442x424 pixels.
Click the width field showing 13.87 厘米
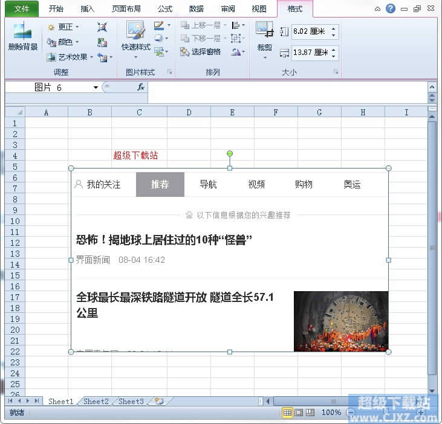tap(310, 53)
